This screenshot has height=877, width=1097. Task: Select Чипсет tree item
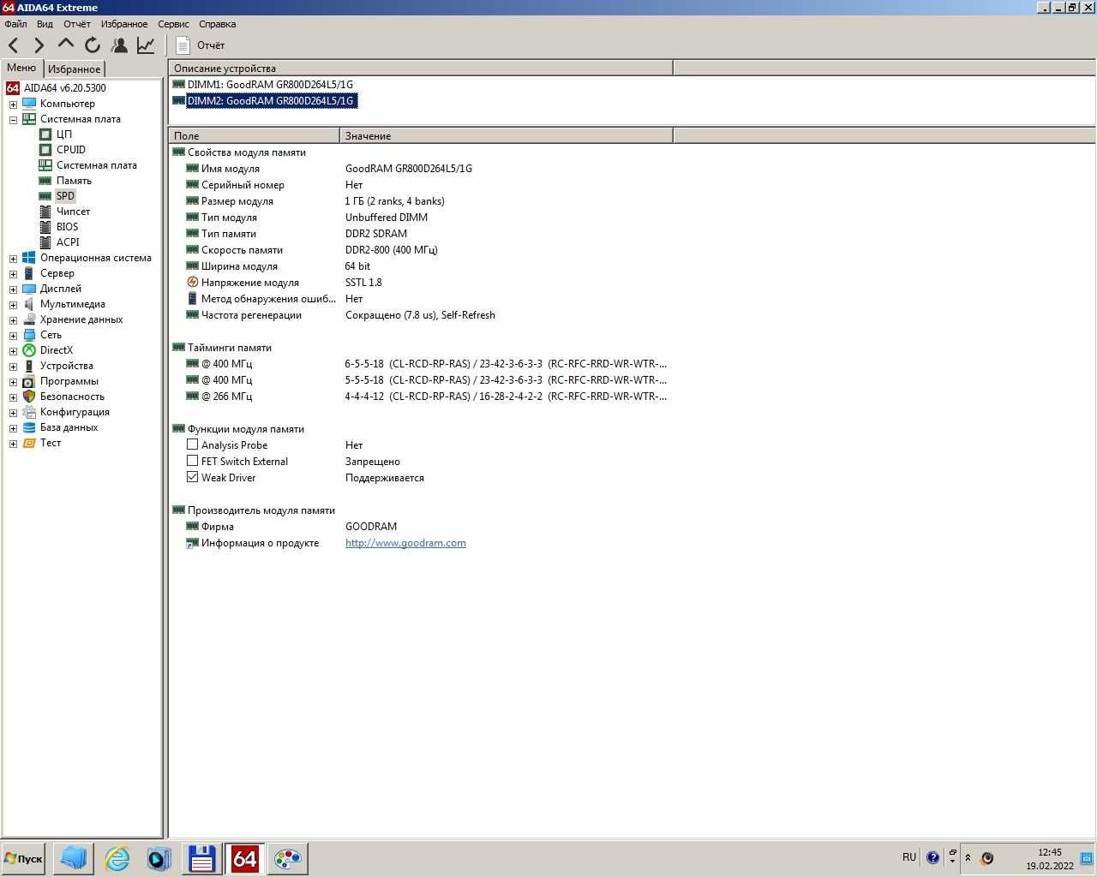73,212
